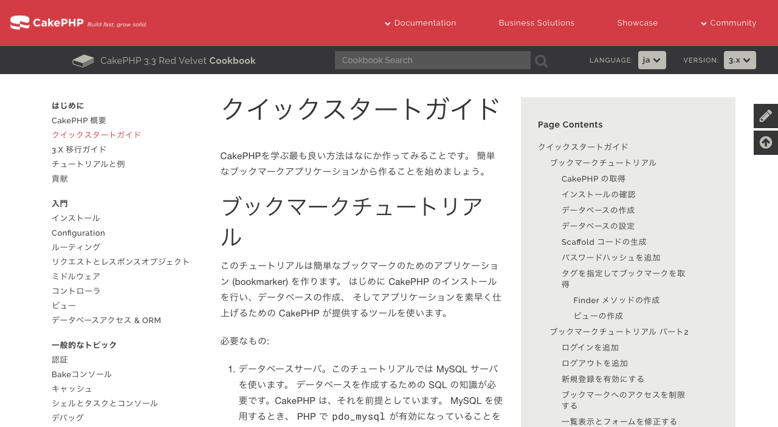778x427 pixels.
Task: Open チュートリアルと例 in sidebar
Action: click(88, 164)
